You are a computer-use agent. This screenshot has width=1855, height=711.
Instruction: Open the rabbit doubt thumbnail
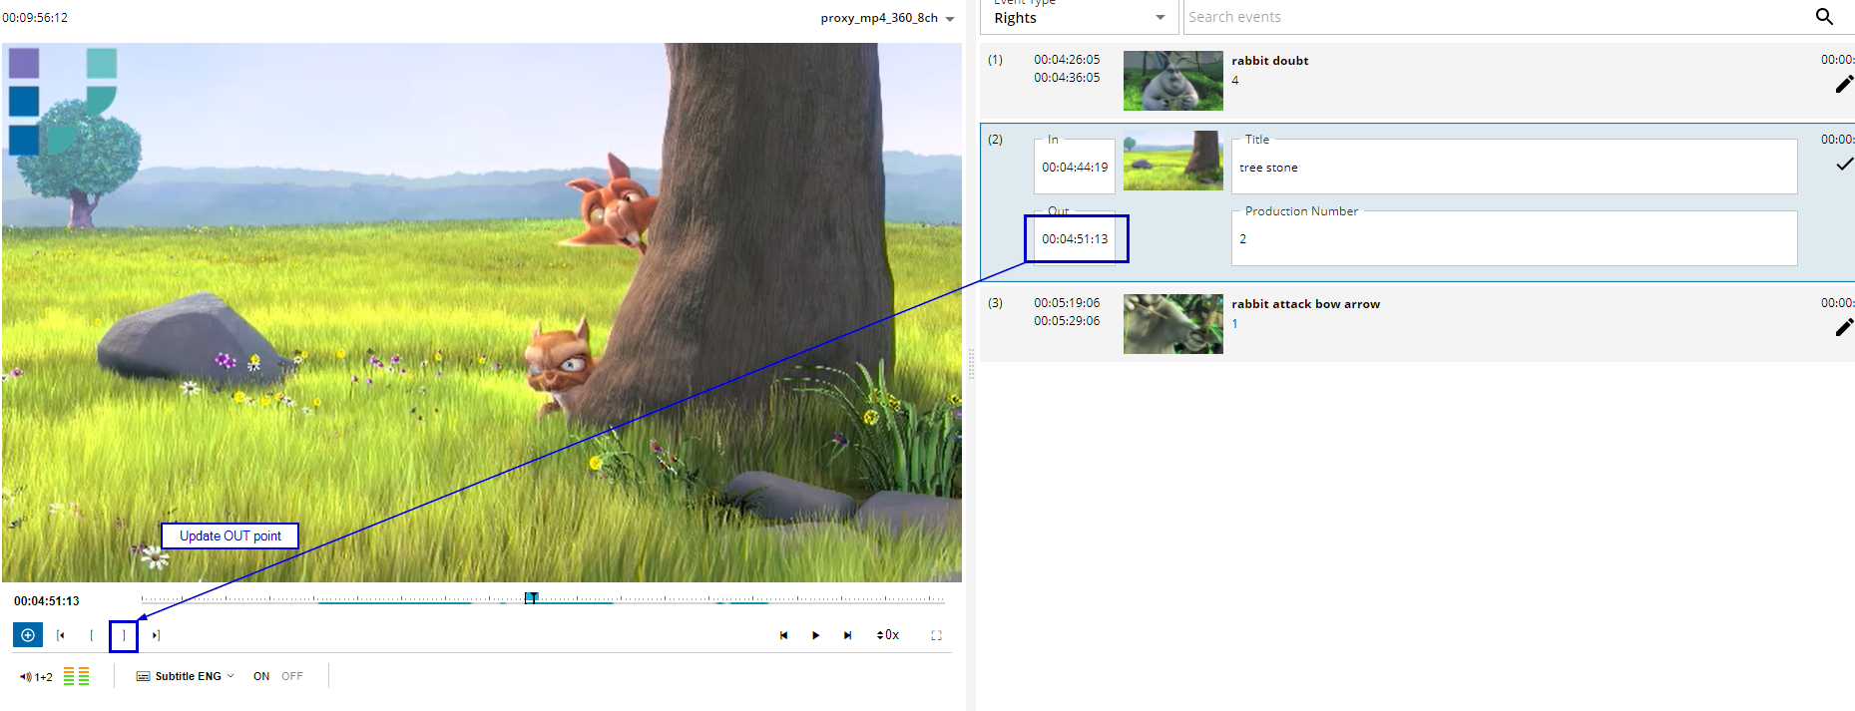(1173, 81)
